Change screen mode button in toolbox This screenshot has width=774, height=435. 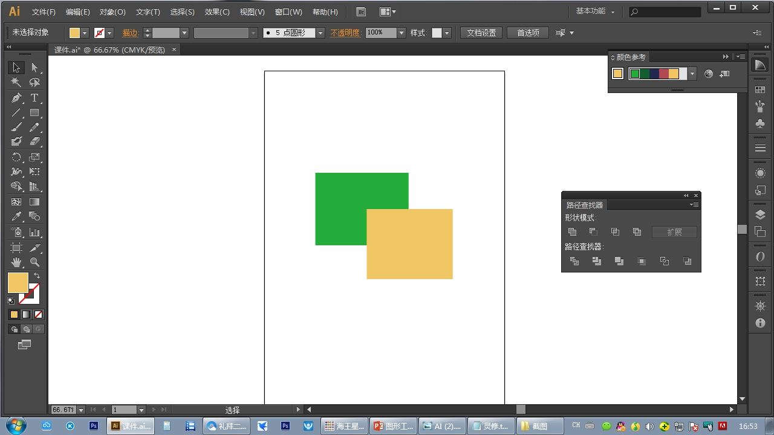coord(24,344)
